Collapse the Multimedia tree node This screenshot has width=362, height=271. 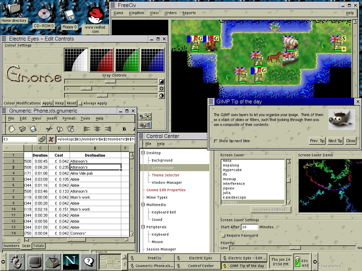tap(143, 205)
